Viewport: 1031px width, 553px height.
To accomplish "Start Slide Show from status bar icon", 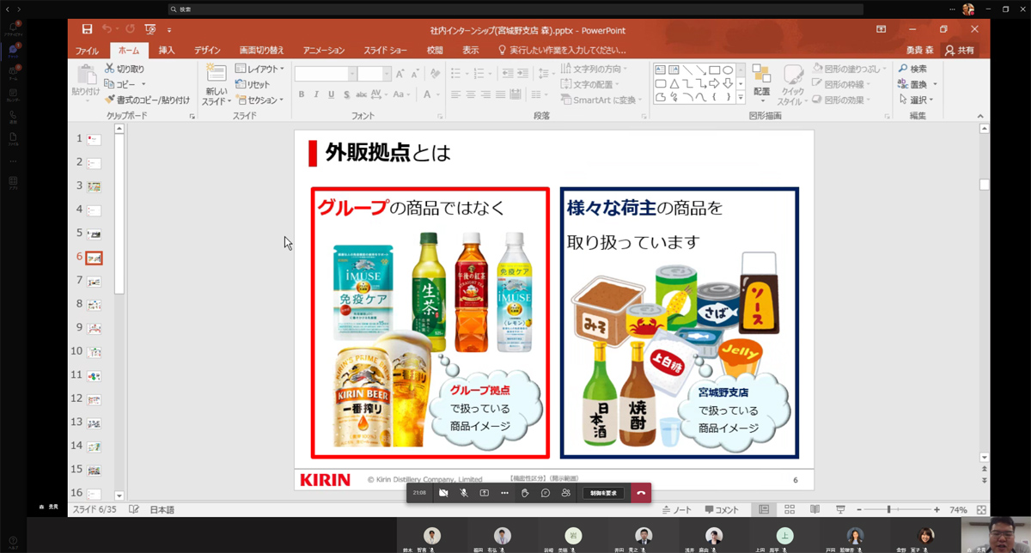I will (x=841, y=509).
